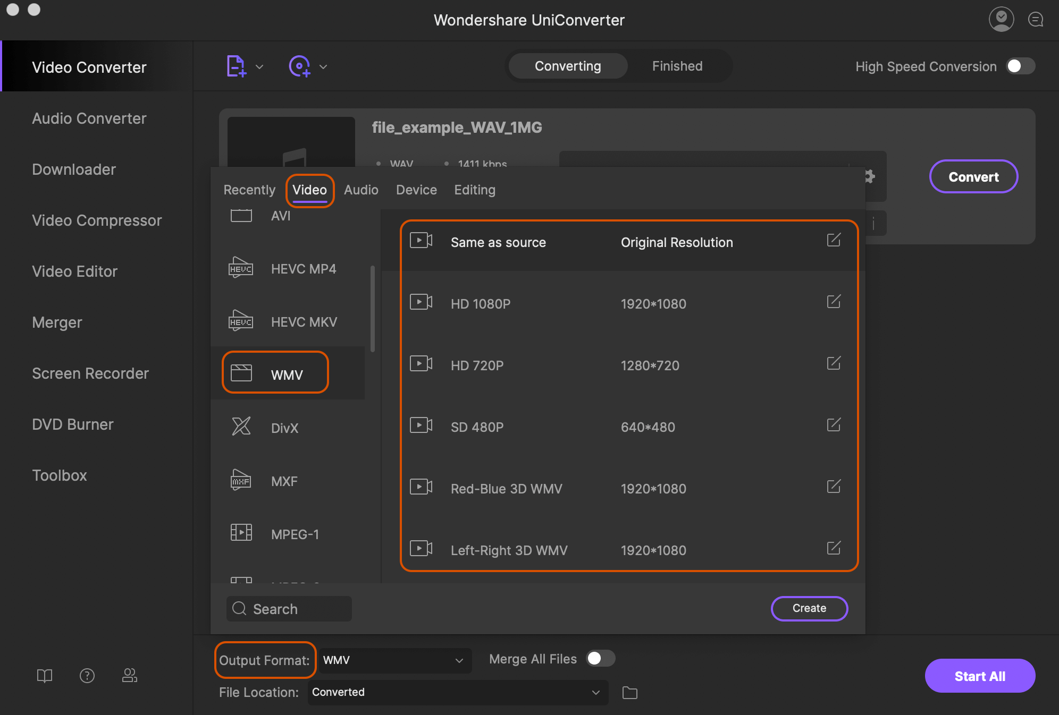Click the community users icon
The image size is (1059, 715).
coord(130,675)
